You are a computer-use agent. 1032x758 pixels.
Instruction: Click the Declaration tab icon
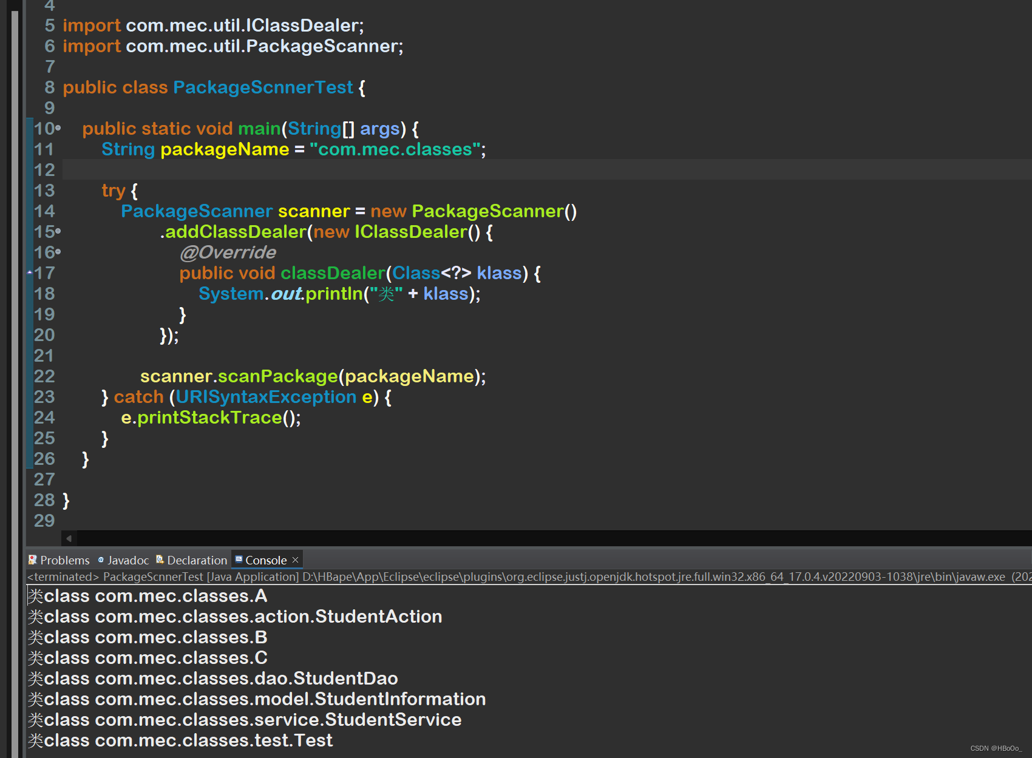(x=160, y=560)
